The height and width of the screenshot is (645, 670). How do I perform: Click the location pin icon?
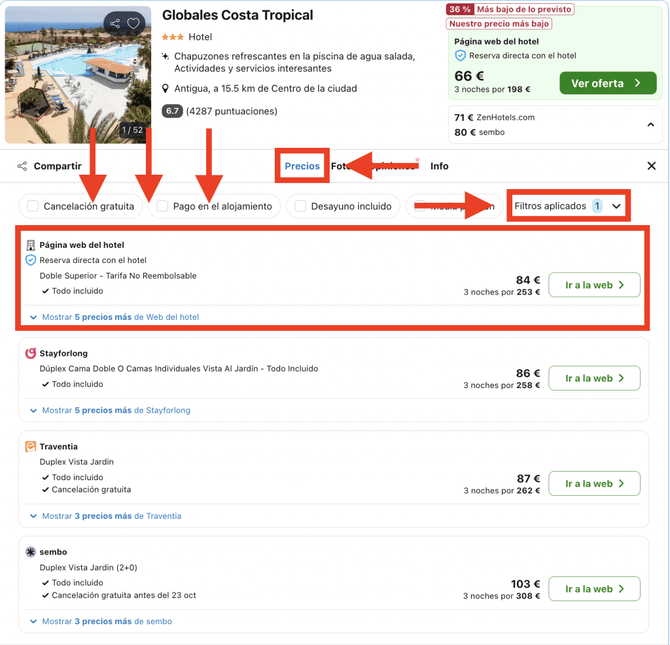pos(166,89)
